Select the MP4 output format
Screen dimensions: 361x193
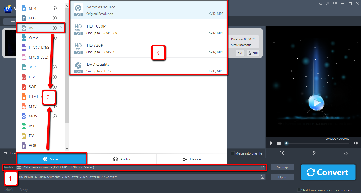pyautogui.click(x=32, y=8)
